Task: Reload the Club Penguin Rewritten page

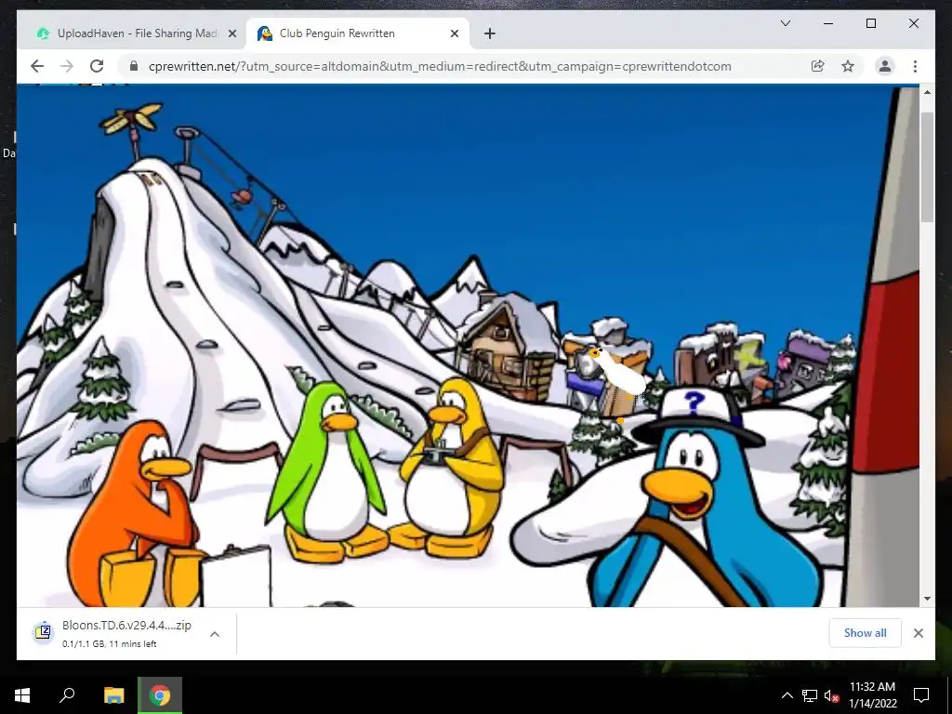Action: click(97, 66)
